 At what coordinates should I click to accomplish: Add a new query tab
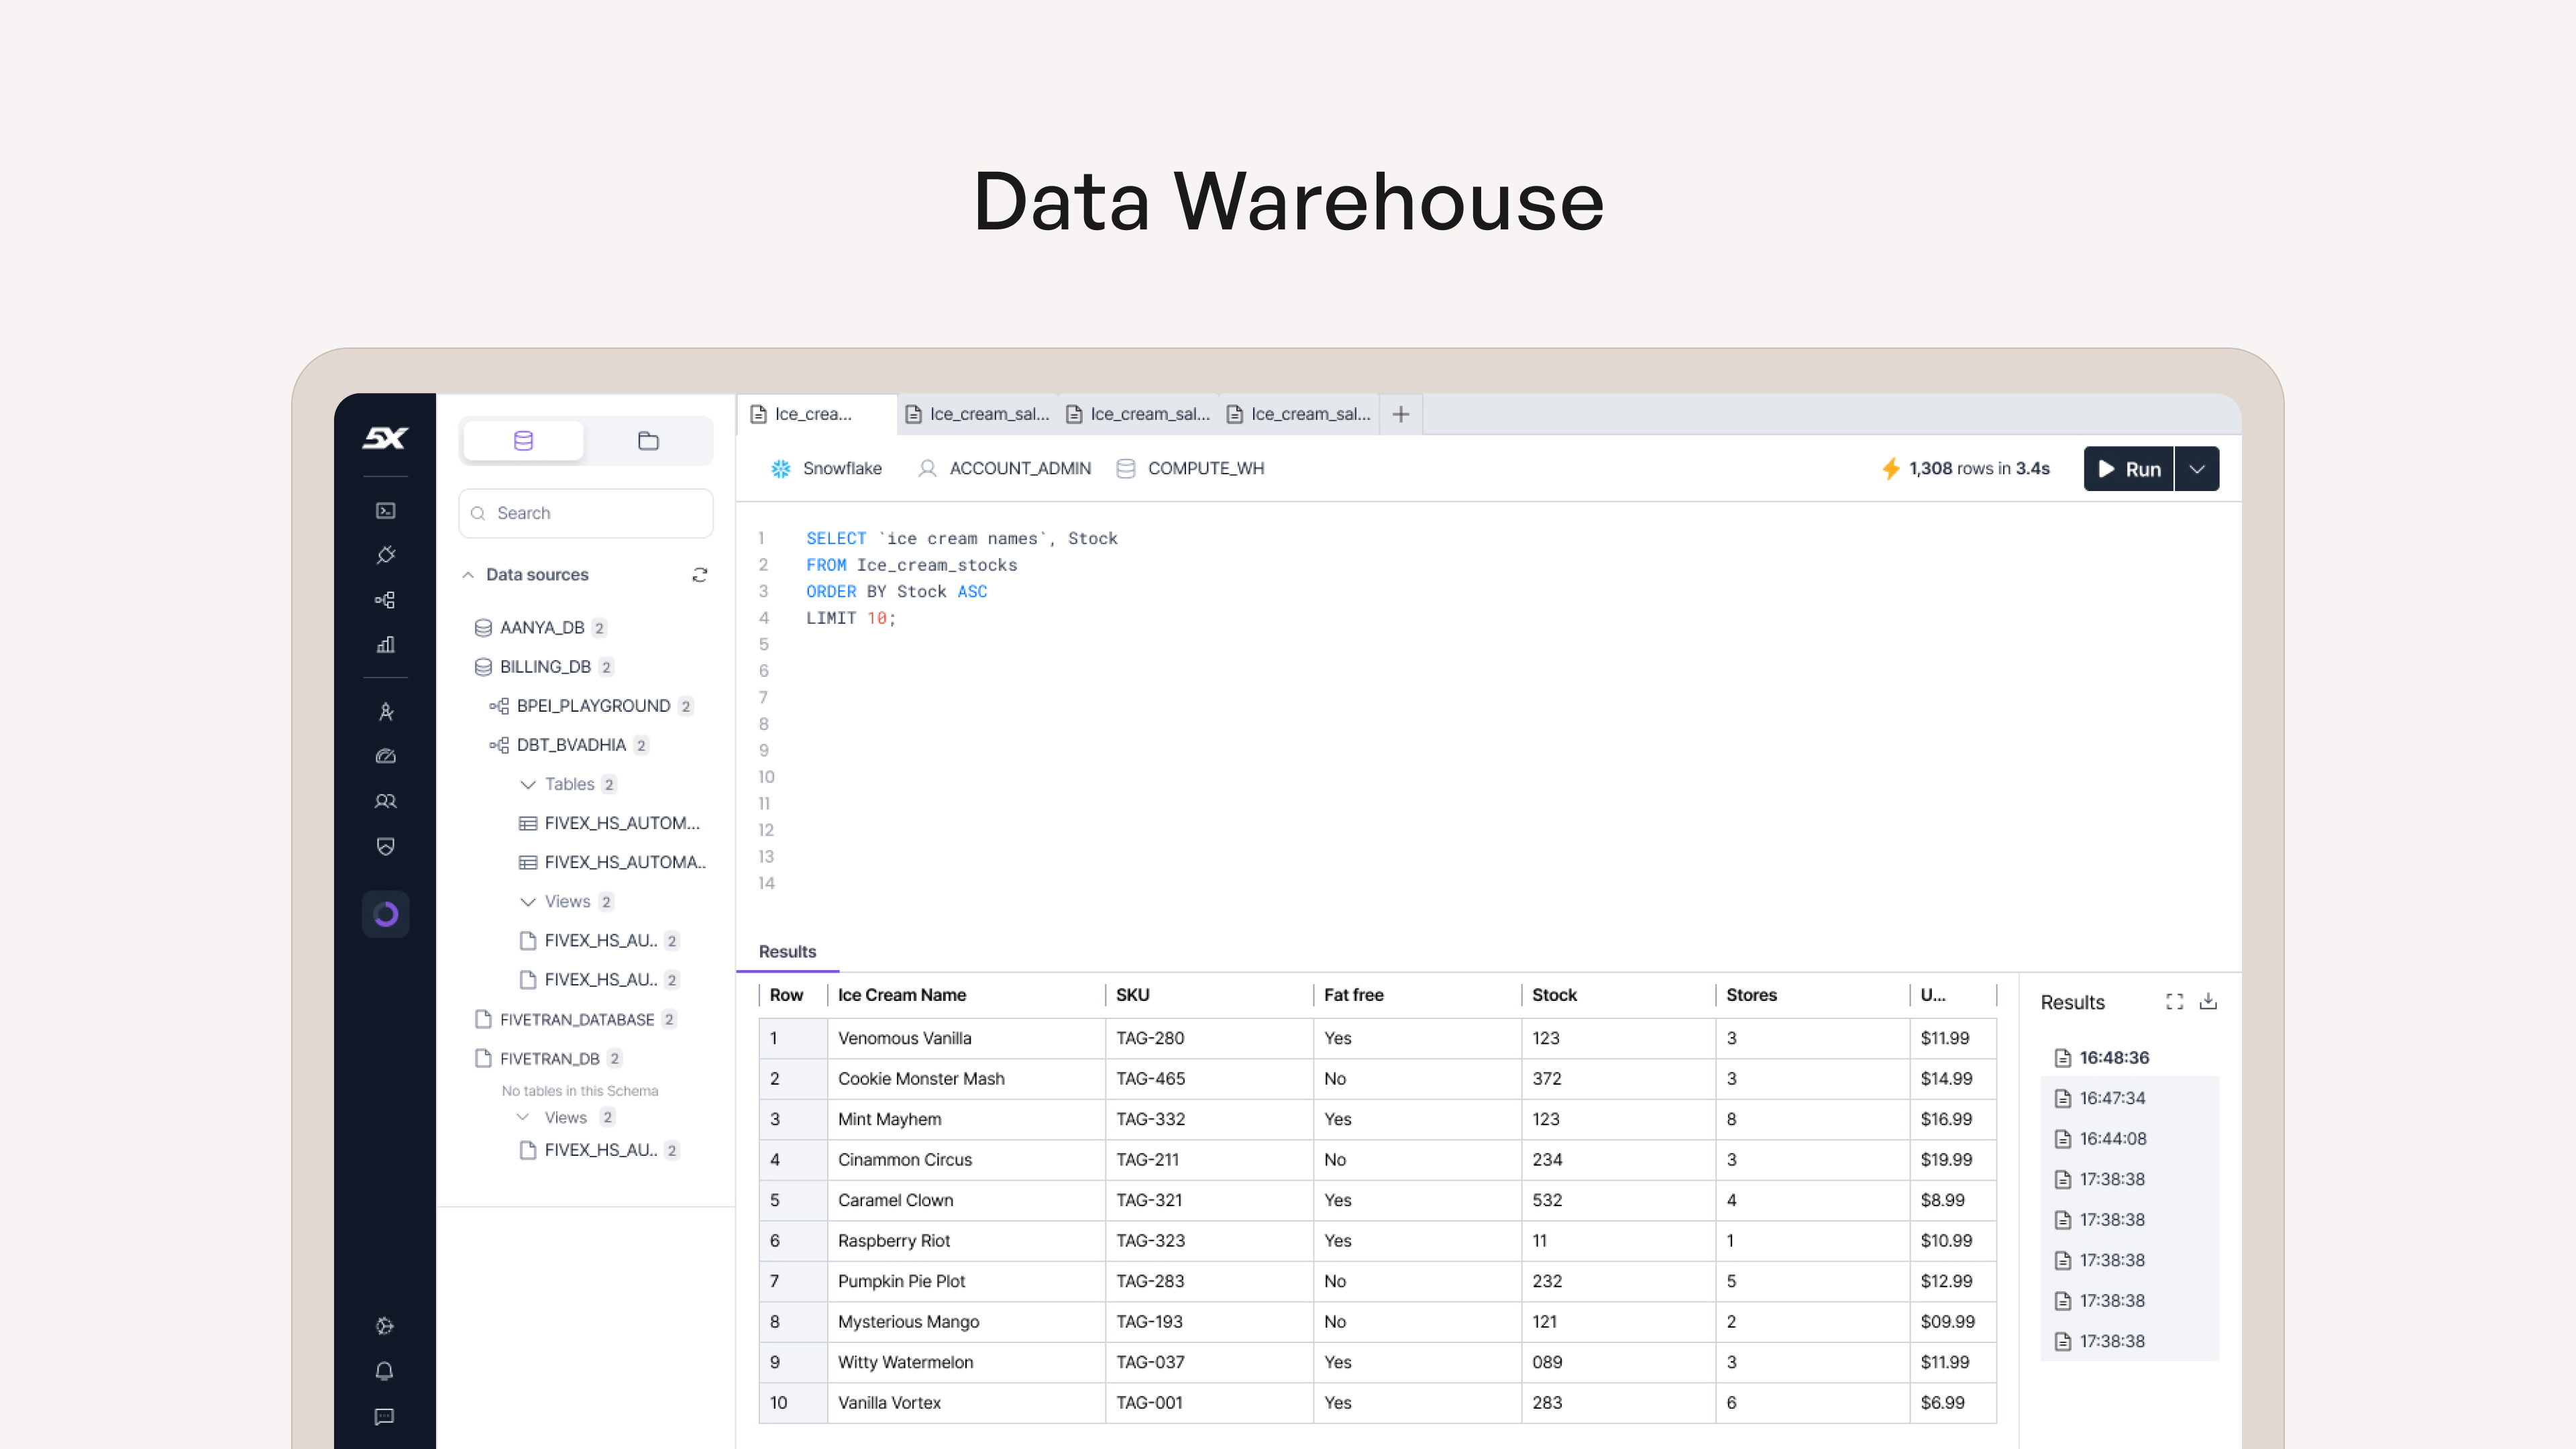(1400, 414)
